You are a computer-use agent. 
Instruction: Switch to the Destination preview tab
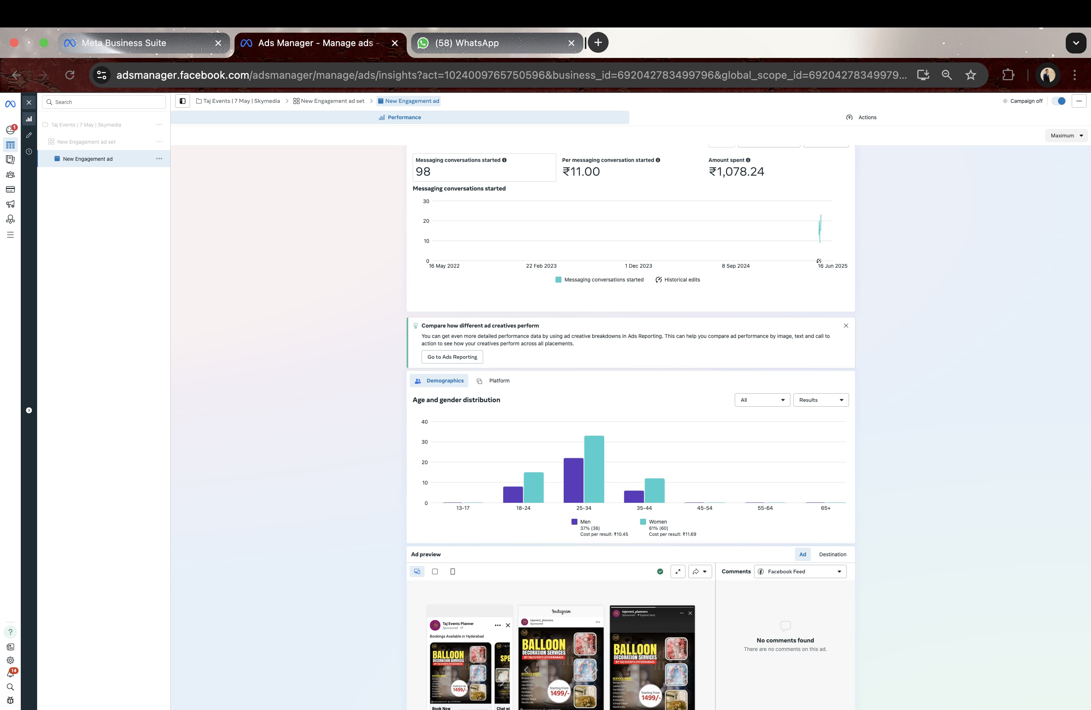click(832, 554)
